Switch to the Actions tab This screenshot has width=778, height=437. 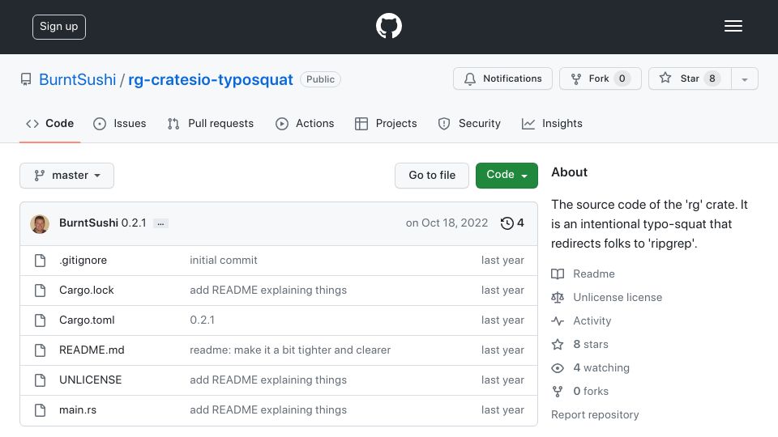[x=305, y=123]
